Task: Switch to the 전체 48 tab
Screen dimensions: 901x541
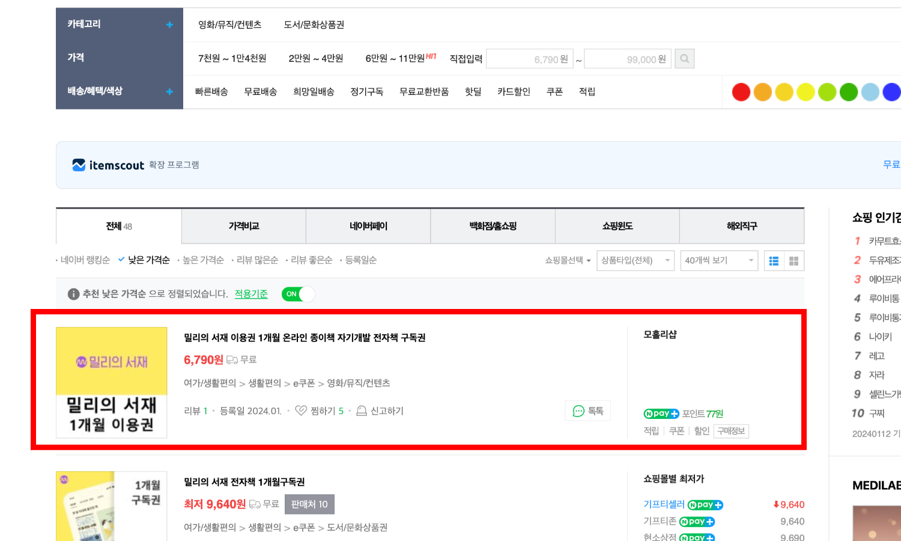Action: coord(119,226)
